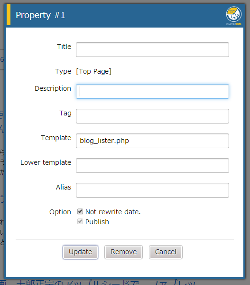
Task: Focus the Lower template input box
Action: coord(152,166)
